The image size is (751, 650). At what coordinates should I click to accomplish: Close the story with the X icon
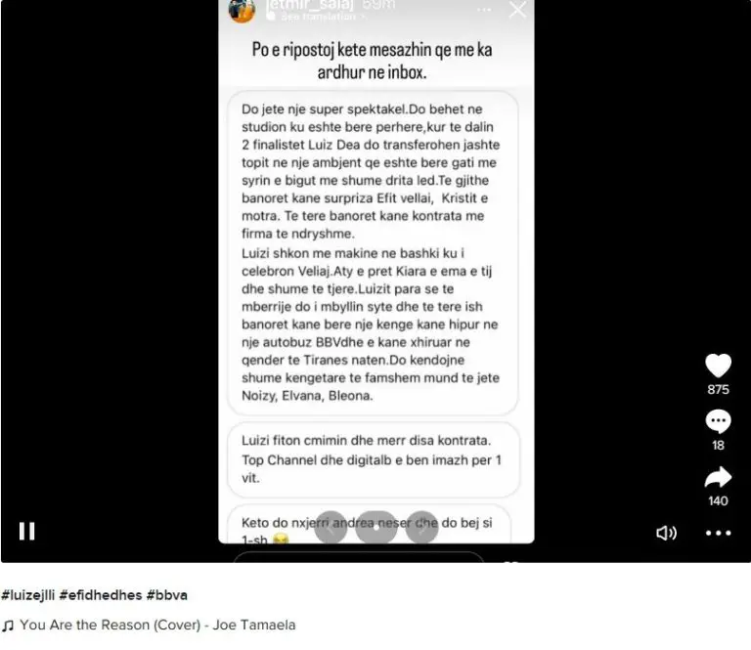click(x=517, y=9)
